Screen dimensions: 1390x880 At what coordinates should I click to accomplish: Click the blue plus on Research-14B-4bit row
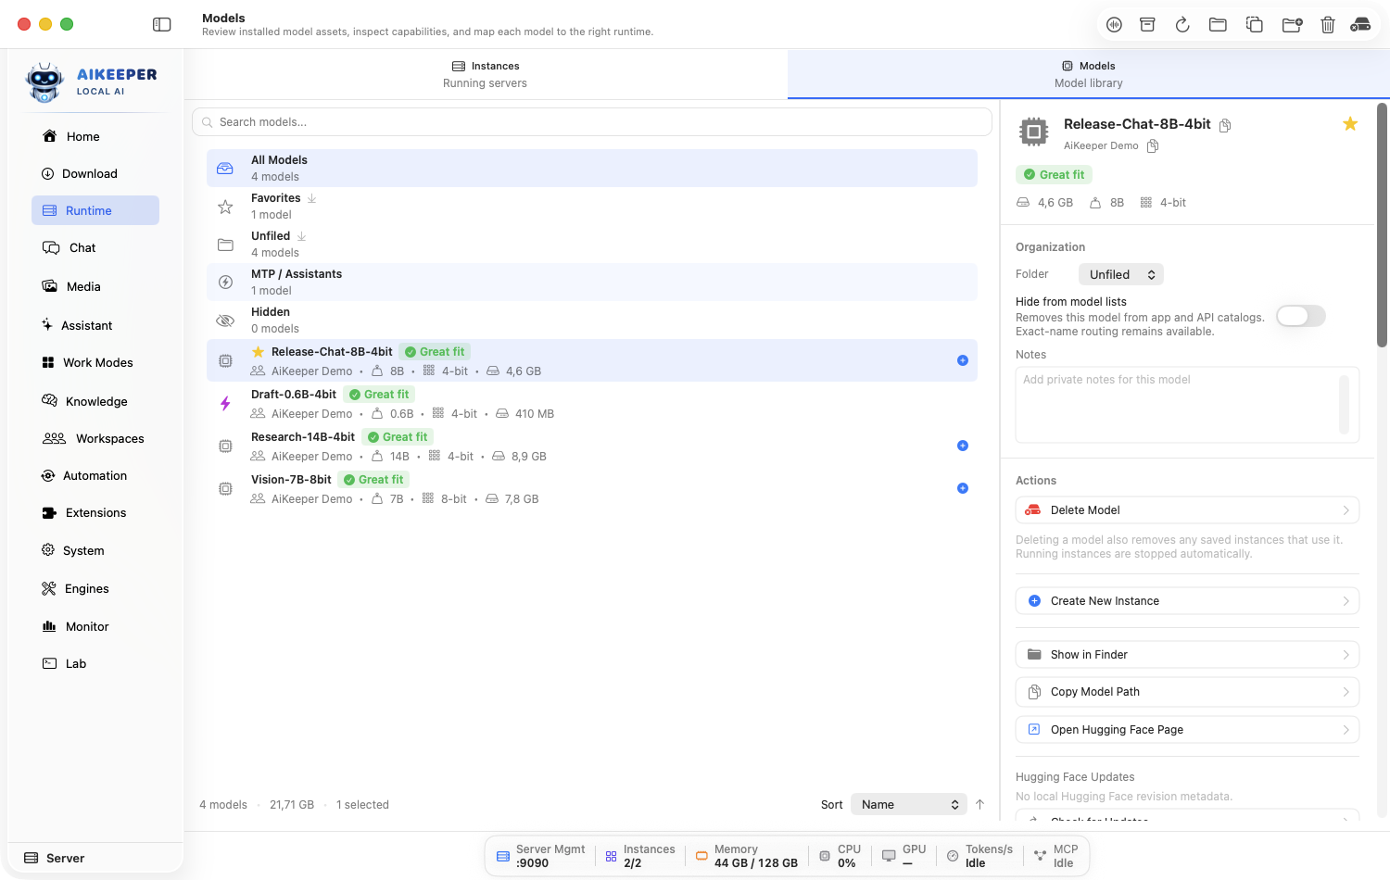pyautogui.click(x=963, y=446)
